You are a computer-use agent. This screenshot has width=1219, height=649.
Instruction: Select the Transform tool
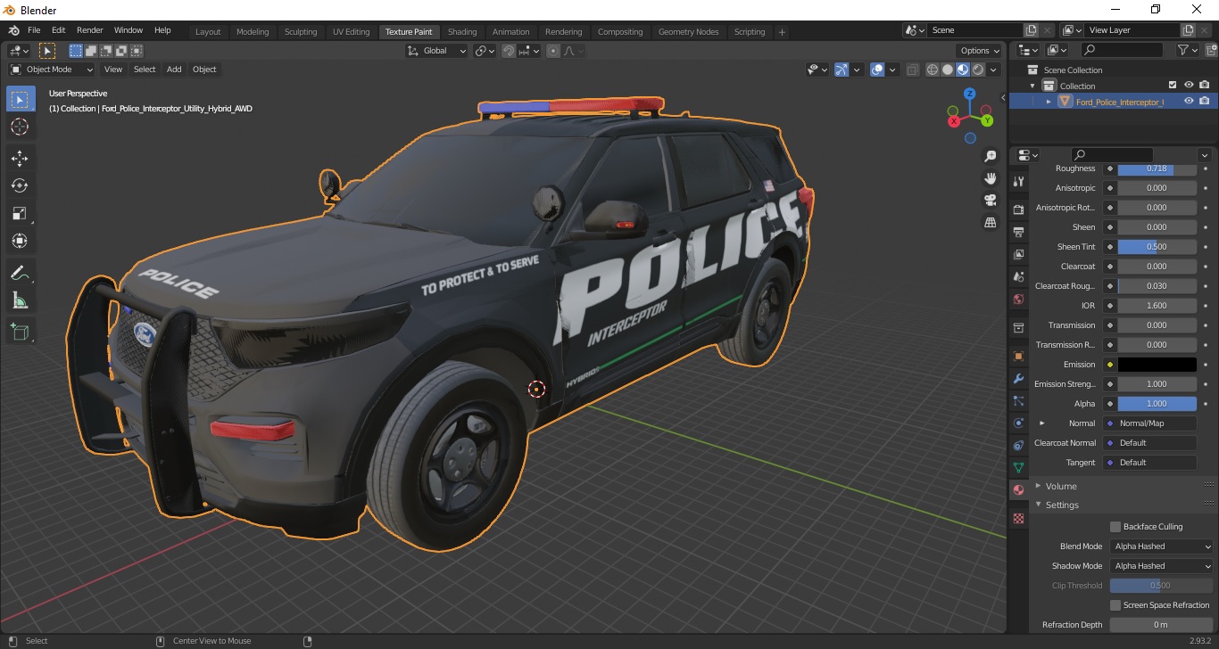pyautogui.click(x=20, y=242)
